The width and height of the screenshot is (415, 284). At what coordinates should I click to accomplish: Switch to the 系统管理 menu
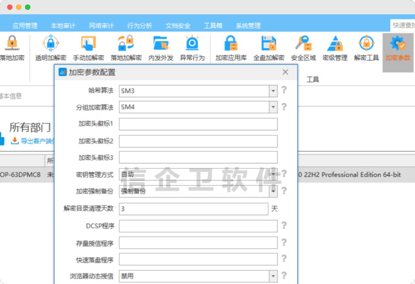(248, 25)
